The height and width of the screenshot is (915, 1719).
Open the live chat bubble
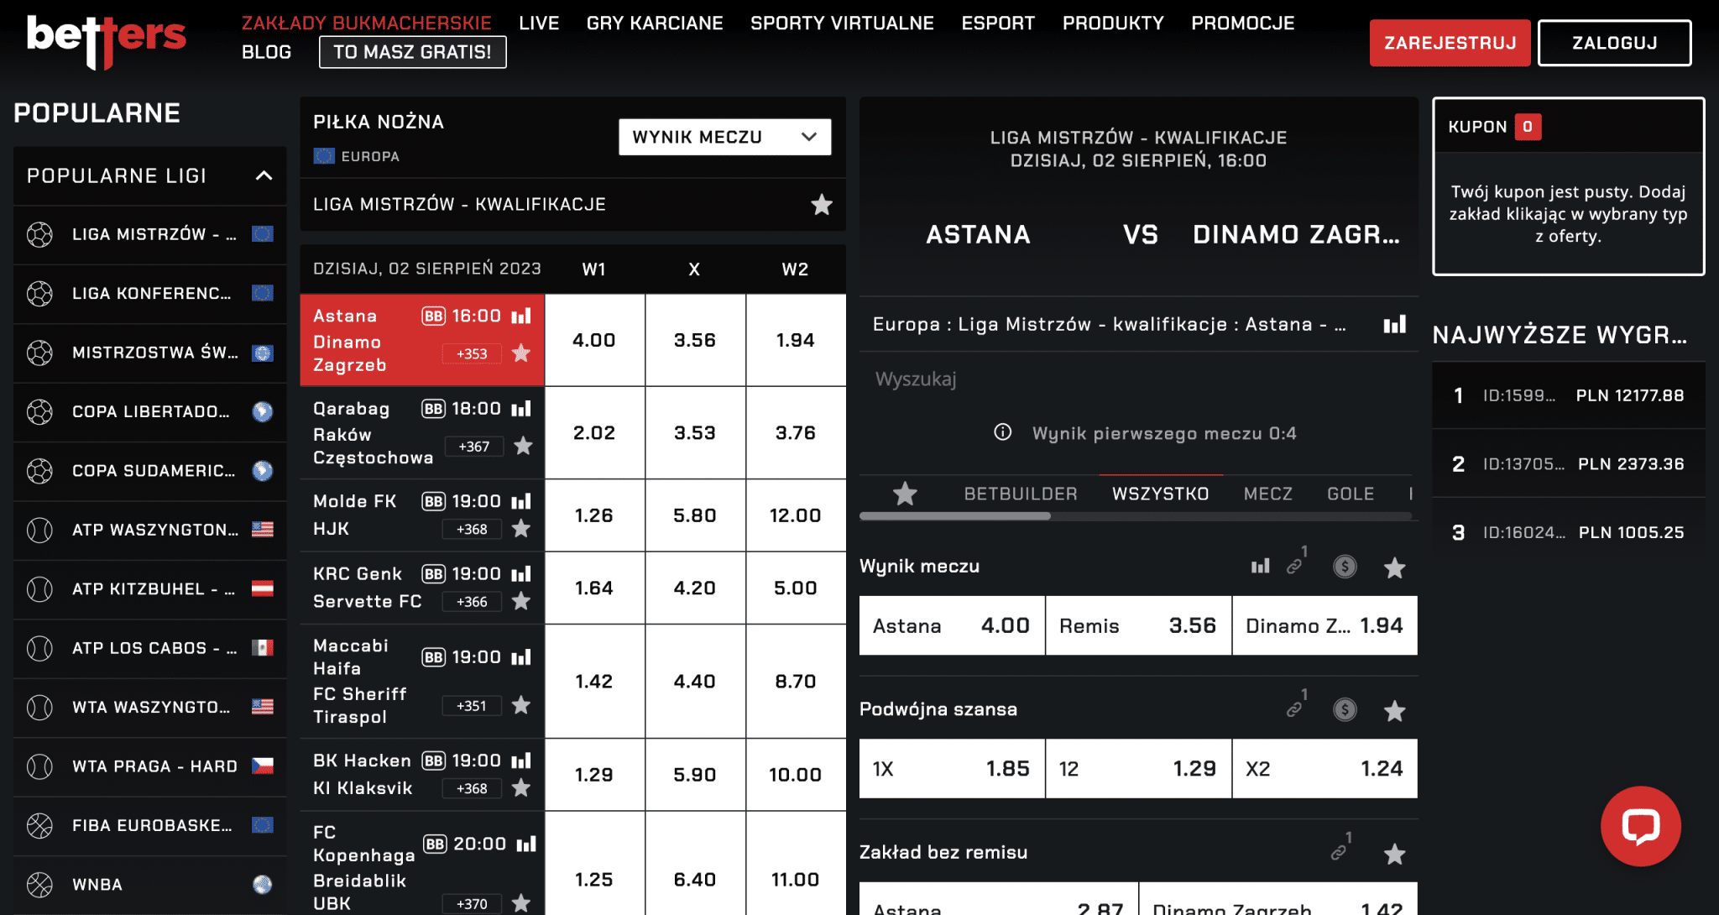(1640, 826)
